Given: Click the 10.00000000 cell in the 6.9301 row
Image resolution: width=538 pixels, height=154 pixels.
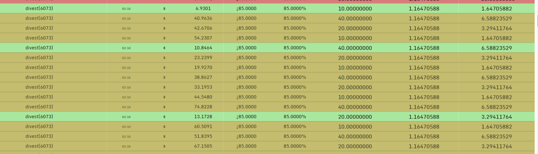Looking at the screenshot, I should 355,9.
